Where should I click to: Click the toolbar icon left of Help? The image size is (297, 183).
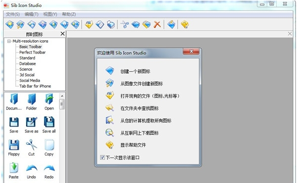click(x=171, y=25)
